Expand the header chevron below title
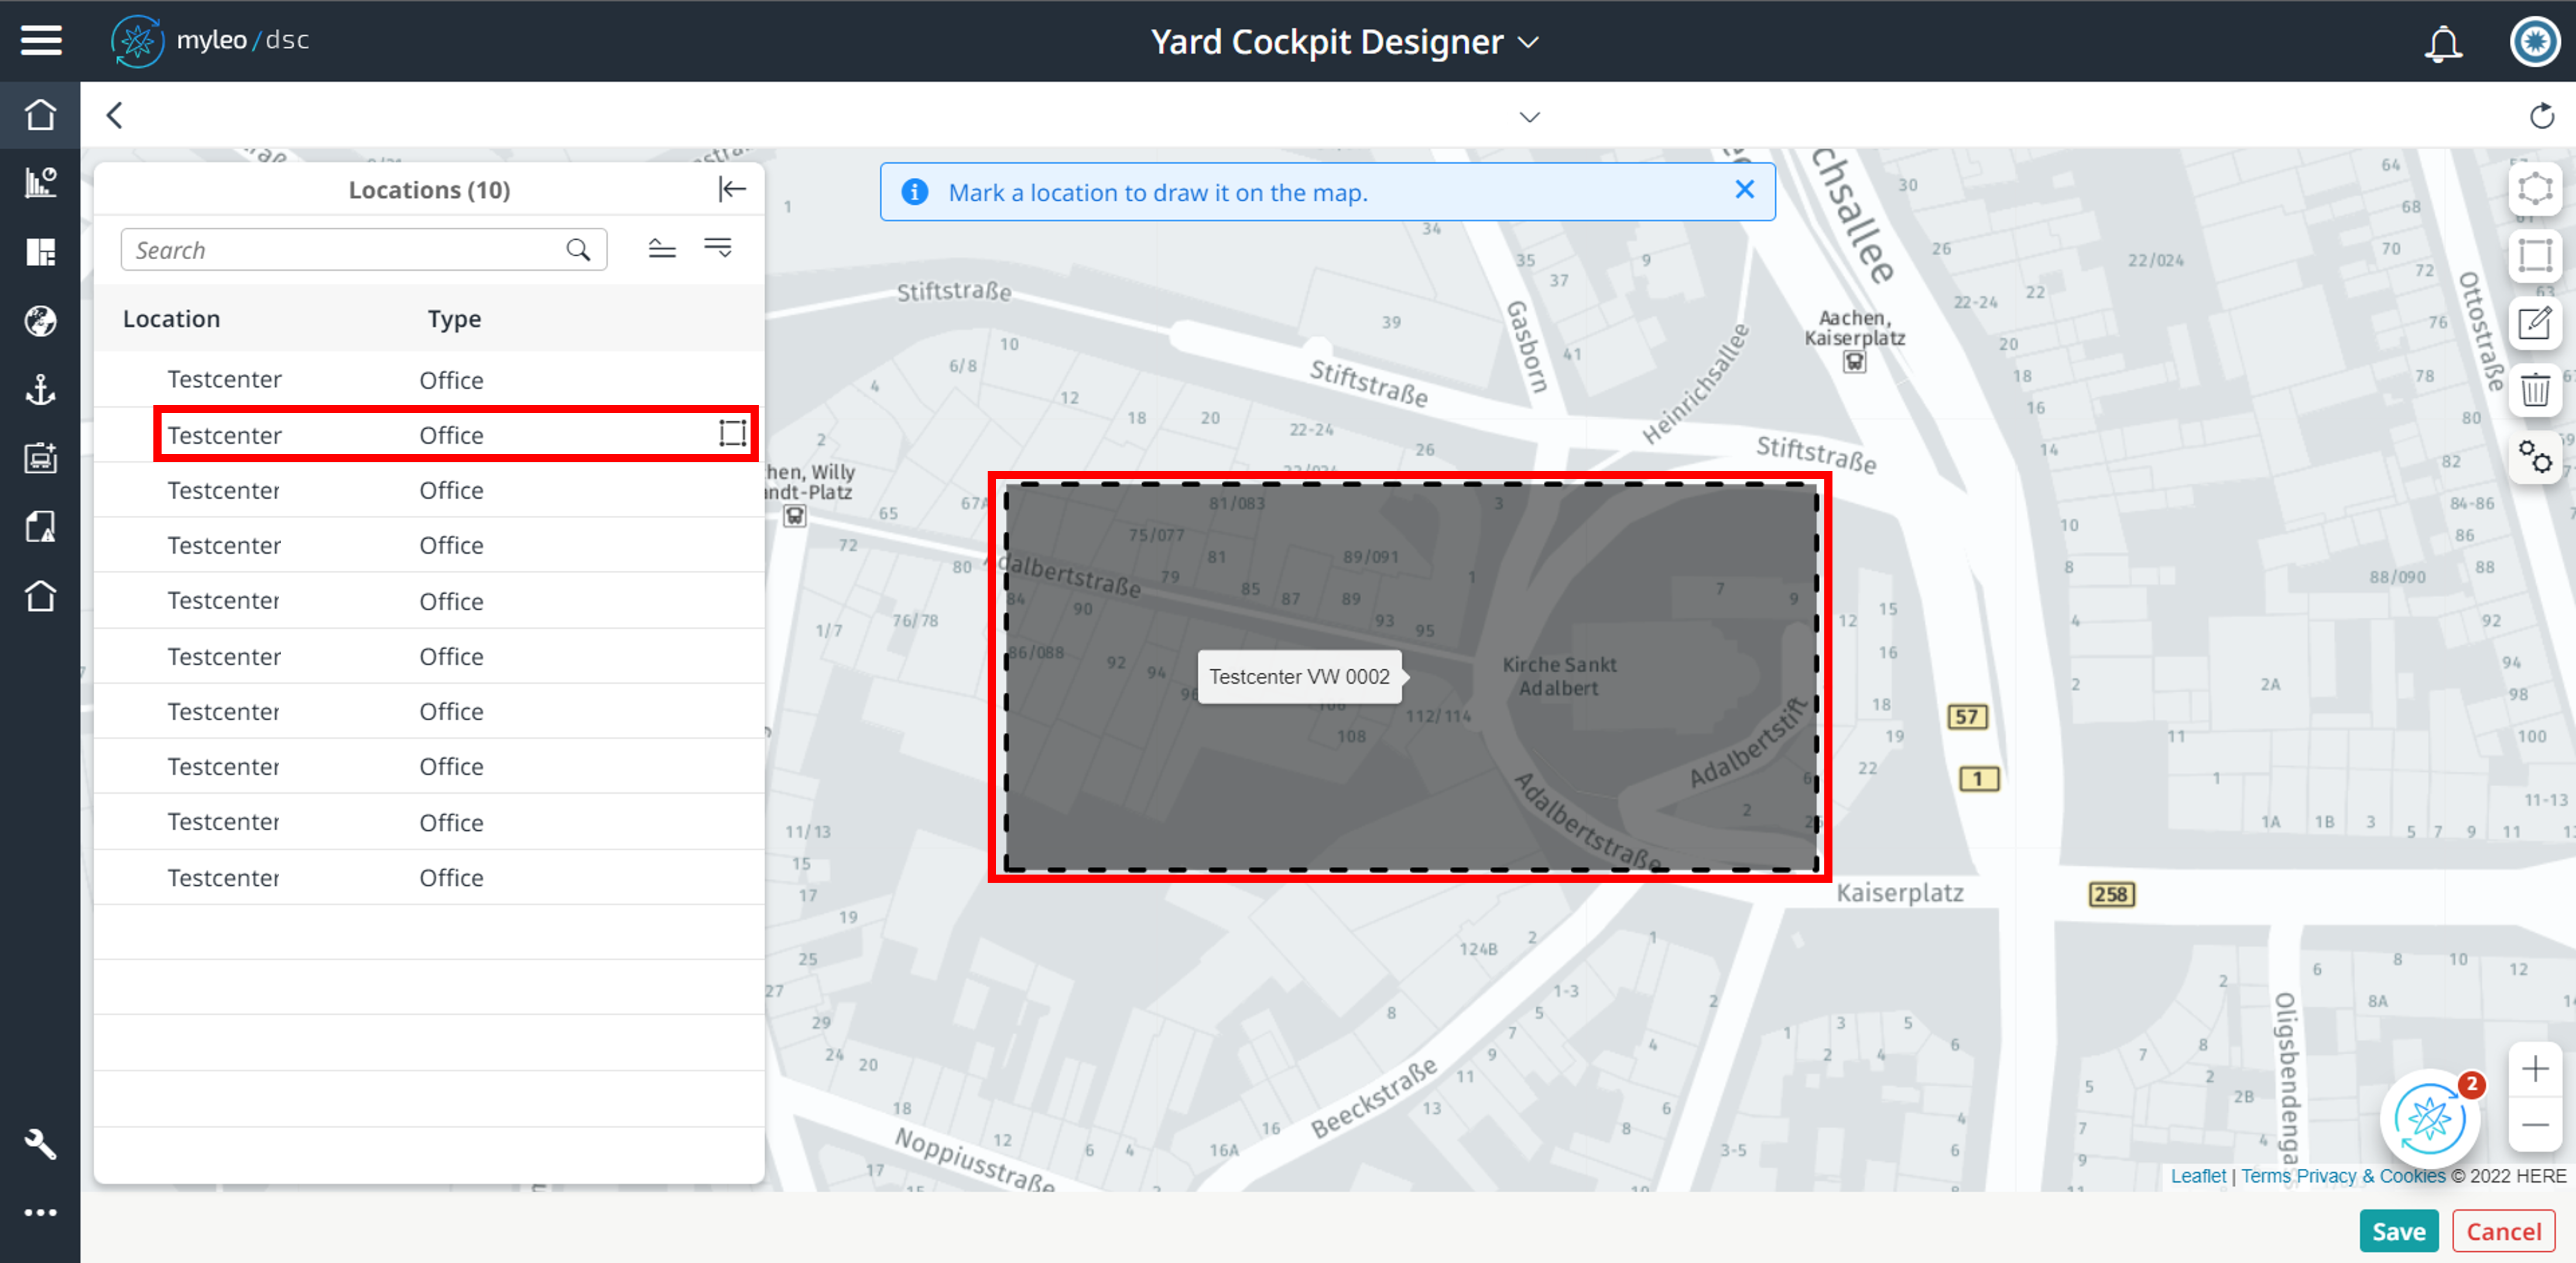This screenshot has height=1263, width=2576. click(x=1529, y=117)
